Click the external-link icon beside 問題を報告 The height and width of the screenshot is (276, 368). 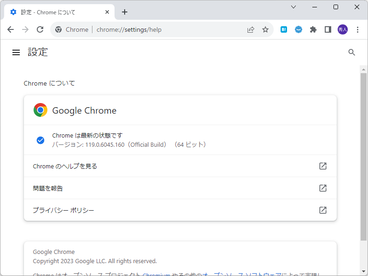(322, 188)
